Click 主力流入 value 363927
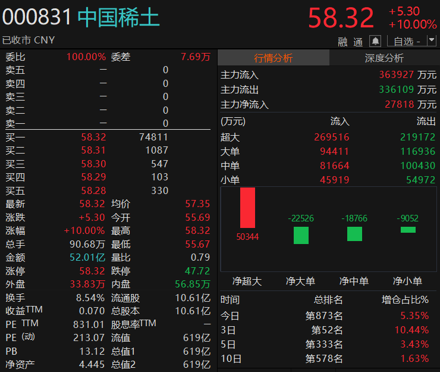Screen dimensions: 440x372 pyautogui.click(x=396, y=74)
